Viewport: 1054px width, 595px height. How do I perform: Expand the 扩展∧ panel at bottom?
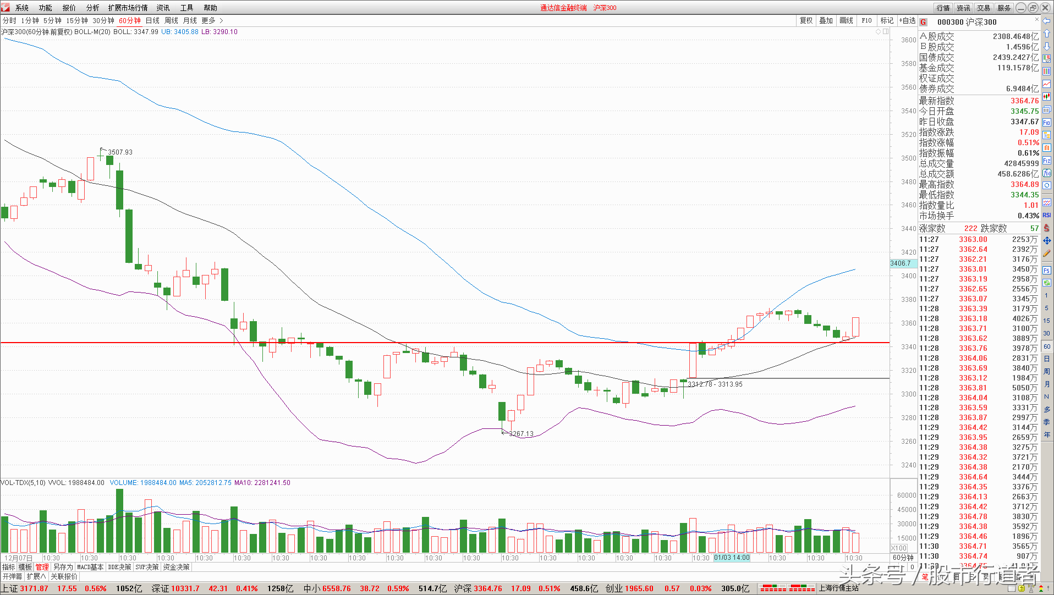coord(36,576)
